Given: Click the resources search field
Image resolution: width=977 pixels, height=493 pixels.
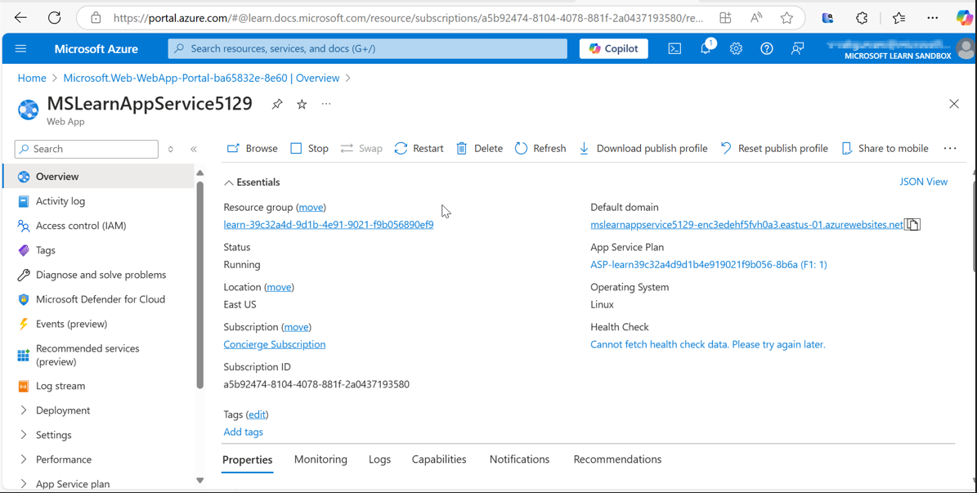Looking at the screenshot, I should pyautogui.click(x=367, y=48).
